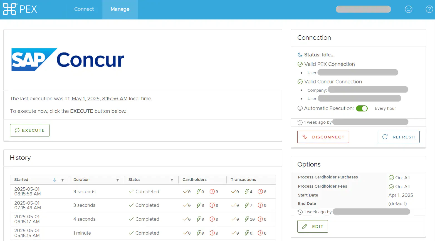
Task: Click the Status Idle moon icon
Action: click(300, 55)
